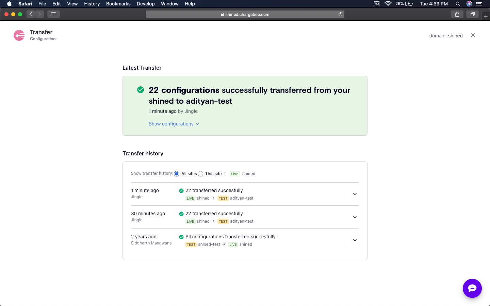The width and height of the screenshot is (490, 306).
Task: Toggle the Safari sidebar
Action: (53, 14)
